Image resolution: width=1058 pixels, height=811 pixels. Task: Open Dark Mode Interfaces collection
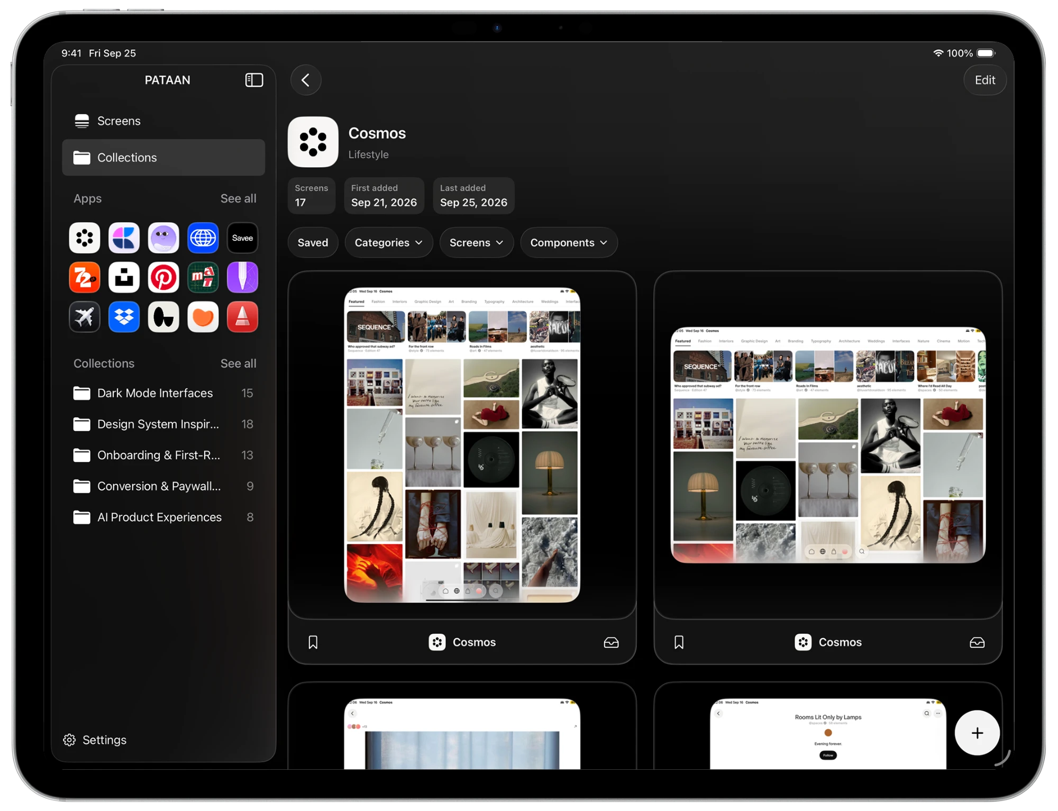tap(163, 393)
